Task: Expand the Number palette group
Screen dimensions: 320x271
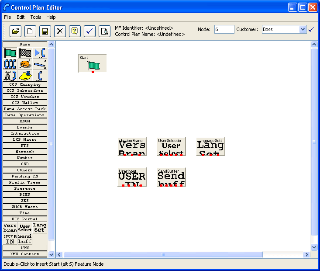Action: (x=25, y=158)
